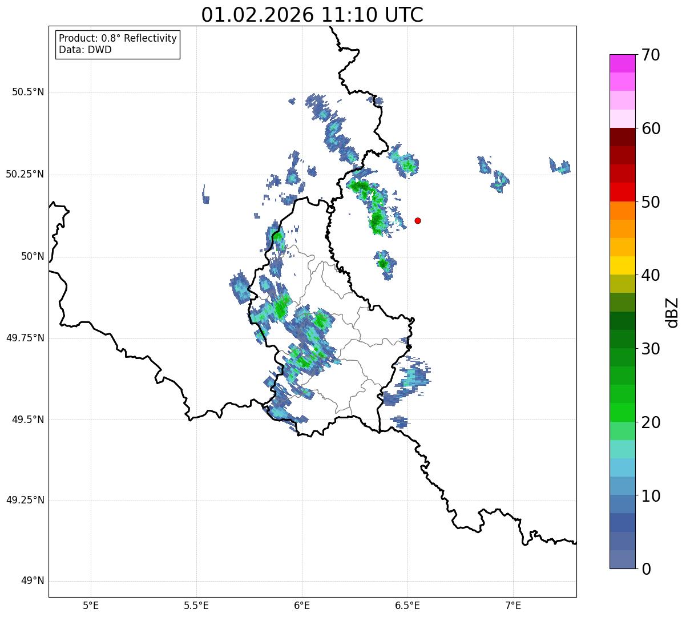Click the bright green colorbar swatch just above 20
Image resolution: width=686 pixels, height=617 pixels.
click(x=622, y=412)
